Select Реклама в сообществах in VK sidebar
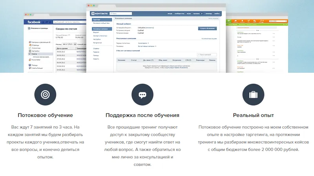 (101, 23)
